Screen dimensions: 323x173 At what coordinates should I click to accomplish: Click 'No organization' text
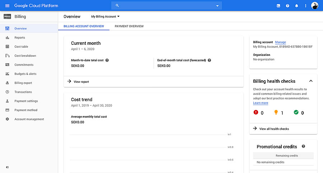point(264,59)
